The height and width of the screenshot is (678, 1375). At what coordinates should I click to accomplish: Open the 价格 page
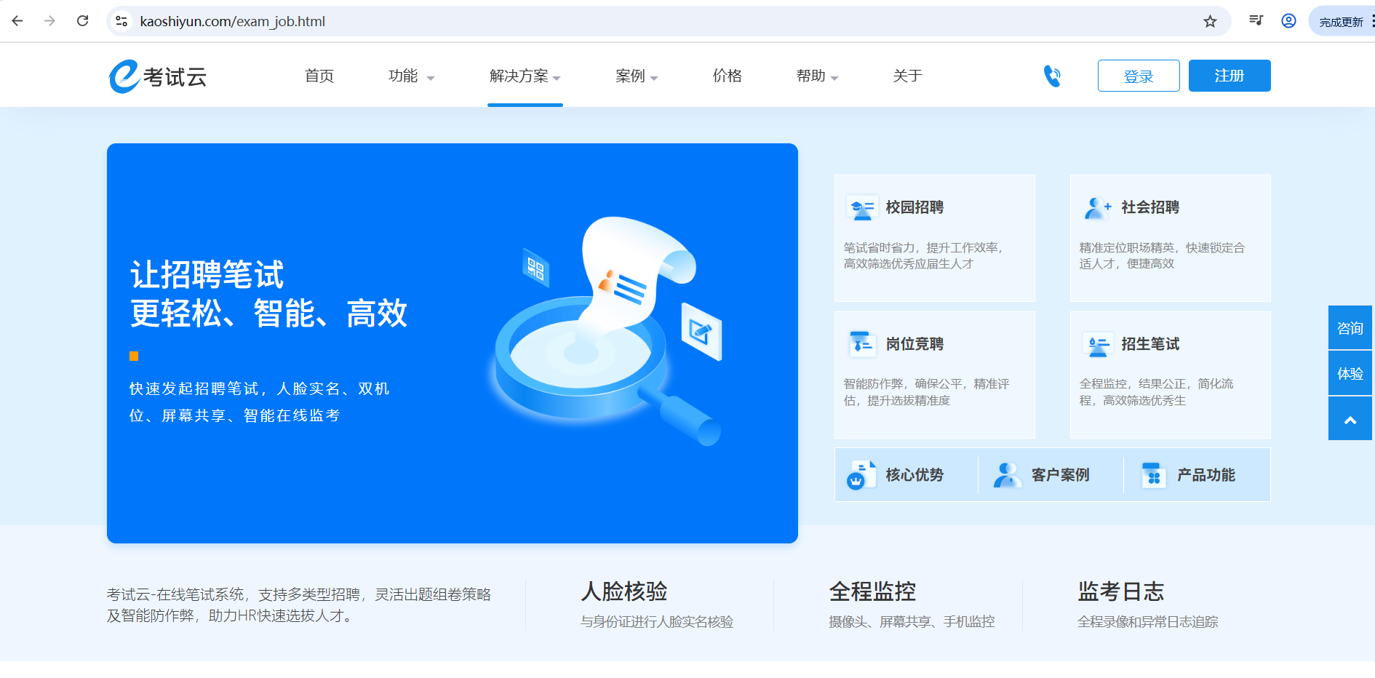point(727,76)
